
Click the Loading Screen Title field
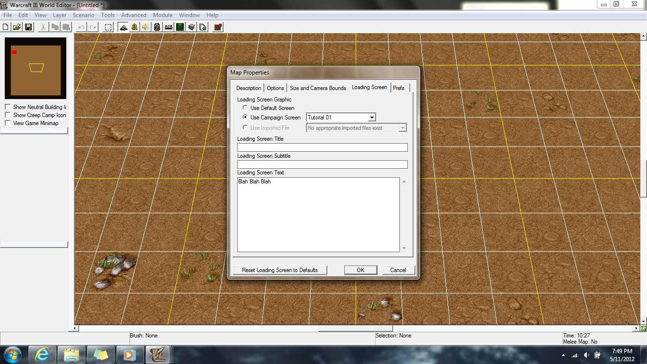[323, 147]
